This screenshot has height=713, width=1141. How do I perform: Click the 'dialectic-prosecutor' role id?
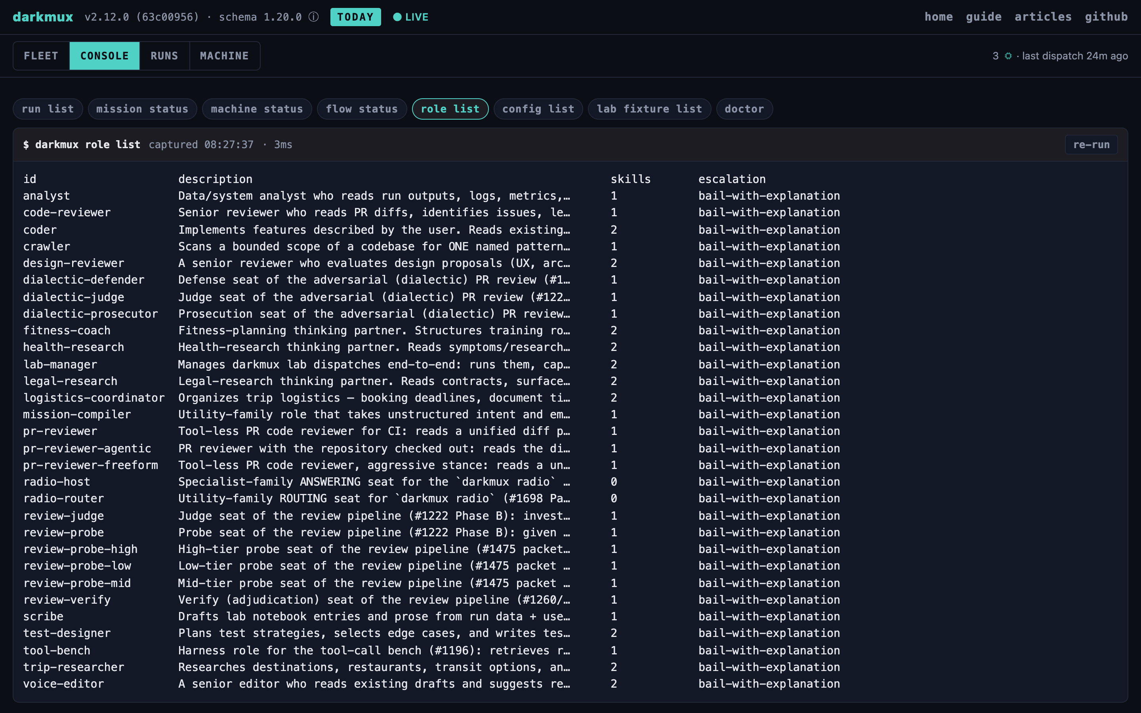click(x=90, y=314)
